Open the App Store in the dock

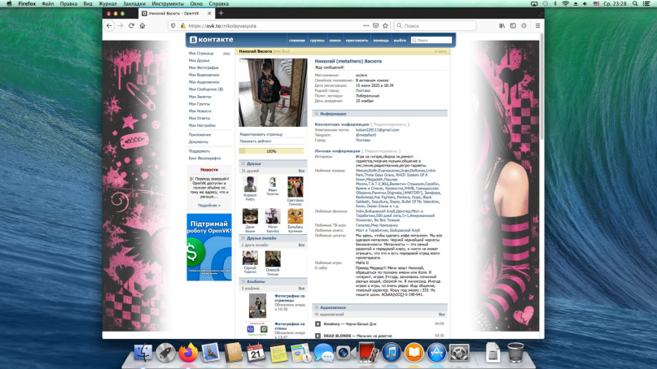pyautogui.click(x=436, y=352)
